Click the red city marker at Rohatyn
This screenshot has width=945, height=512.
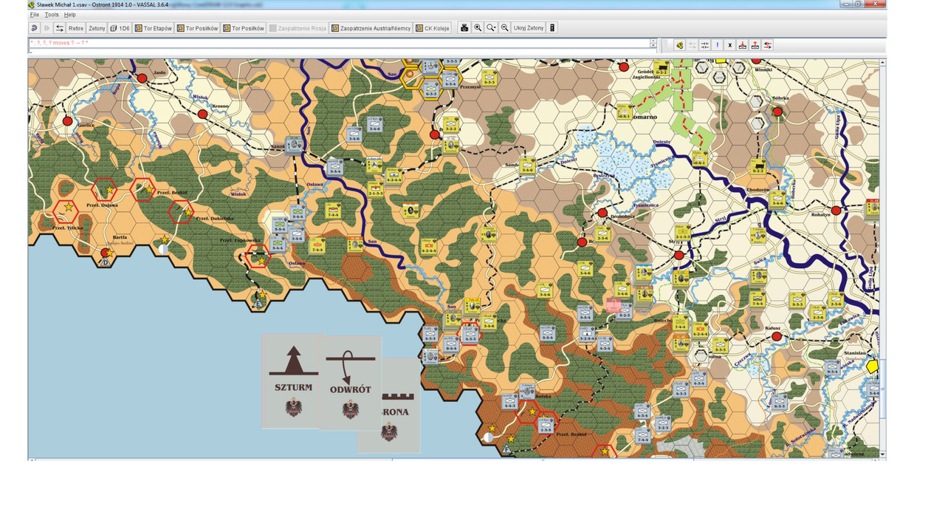836,211
